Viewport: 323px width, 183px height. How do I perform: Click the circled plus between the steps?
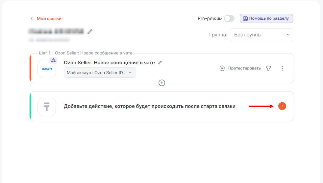[162, 83]
